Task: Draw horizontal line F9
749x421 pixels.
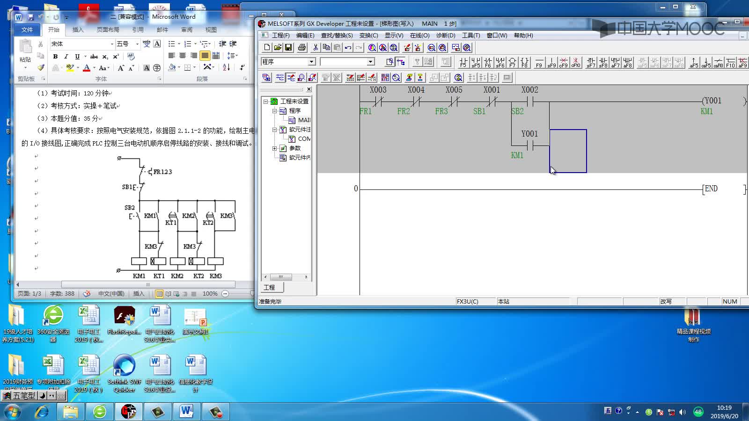Action: pos(539,62)
